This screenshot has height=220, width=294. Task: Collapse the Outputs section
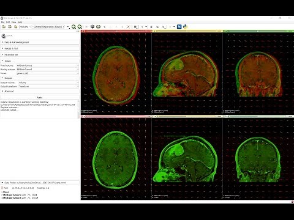pos(40,78)
